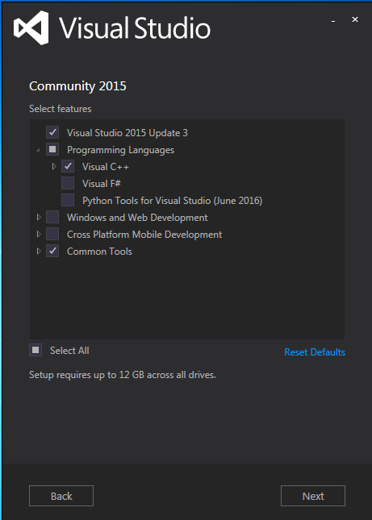
Task: Return with the Back button
Action: (61, 496)
